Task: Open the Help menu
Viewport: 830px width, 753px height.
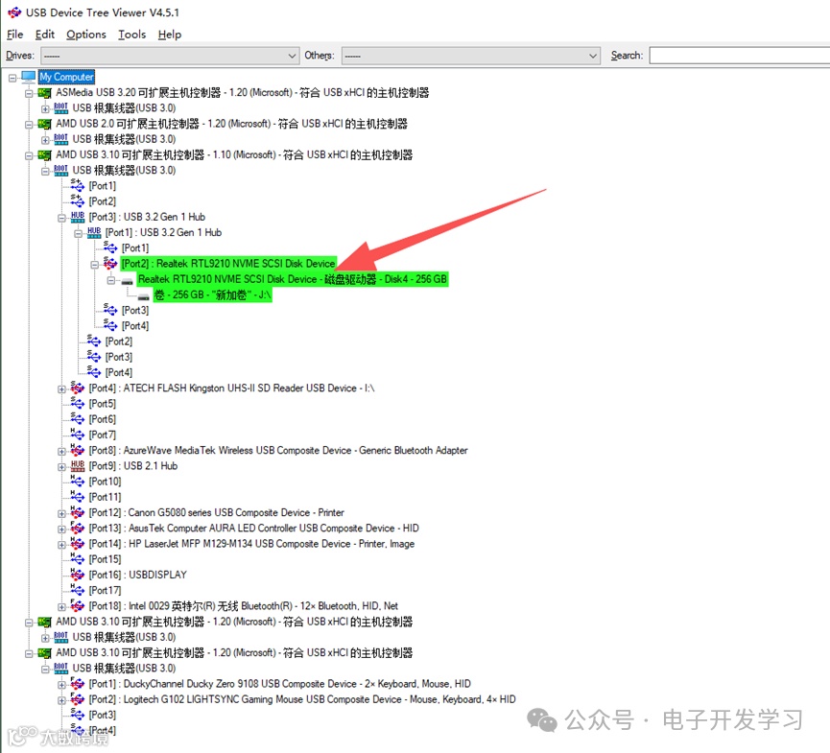Action: 170,35
